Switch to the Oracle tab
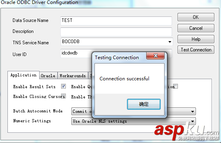This screenshot has width=221, height=143. (x=48, y=76)
